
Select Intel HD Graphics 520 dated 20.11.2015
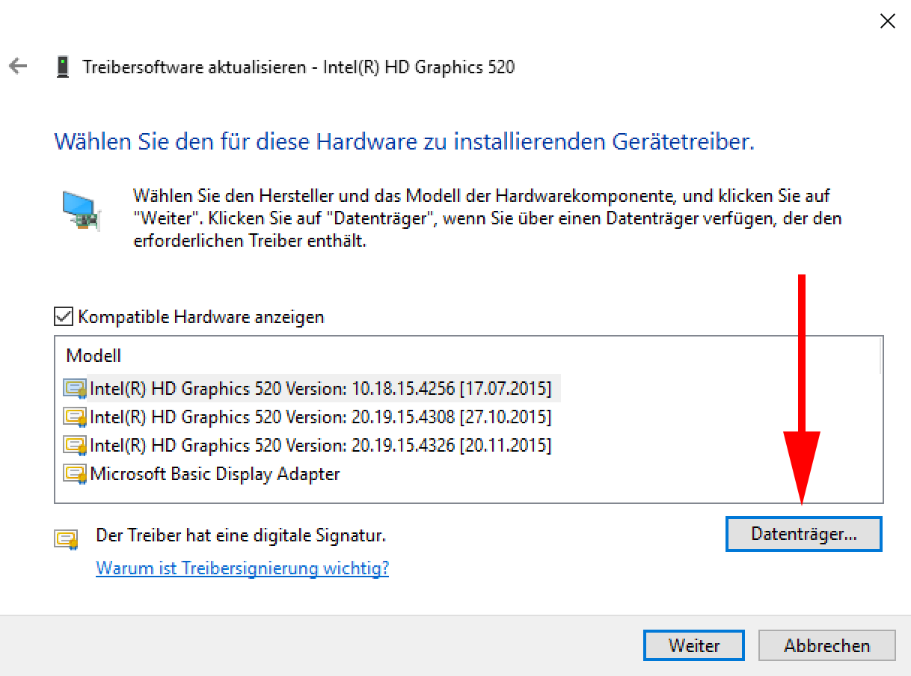320,445
